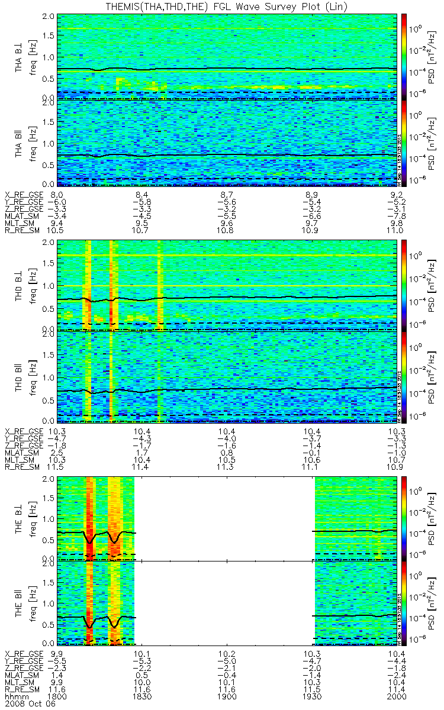Click the X_RE_GSE value '9.9' under THE
The width and height of the screenshot is (444, 710).
[57, 654]
